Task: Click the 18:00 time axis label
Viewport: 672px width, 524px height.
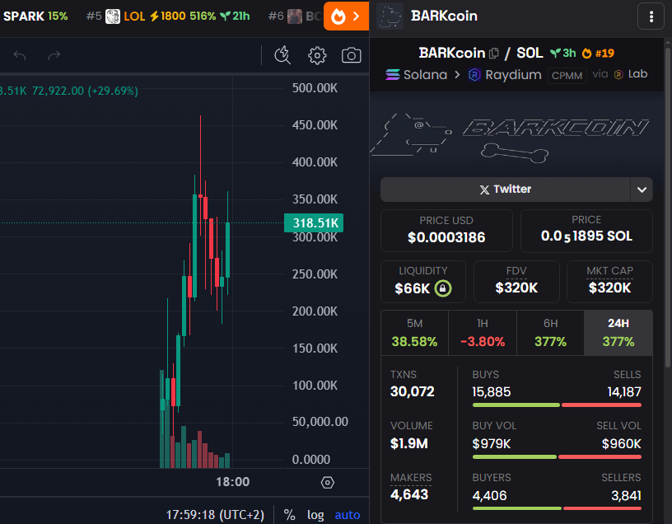Action: point(233,482)
